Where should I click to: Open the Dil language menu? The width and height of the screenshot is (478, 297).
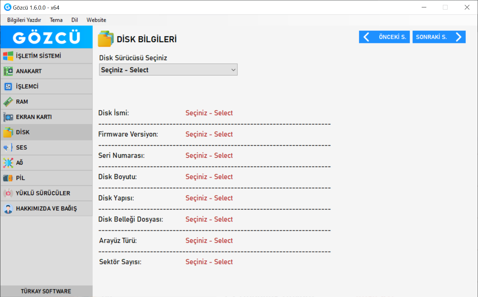[x=74, y=20]
